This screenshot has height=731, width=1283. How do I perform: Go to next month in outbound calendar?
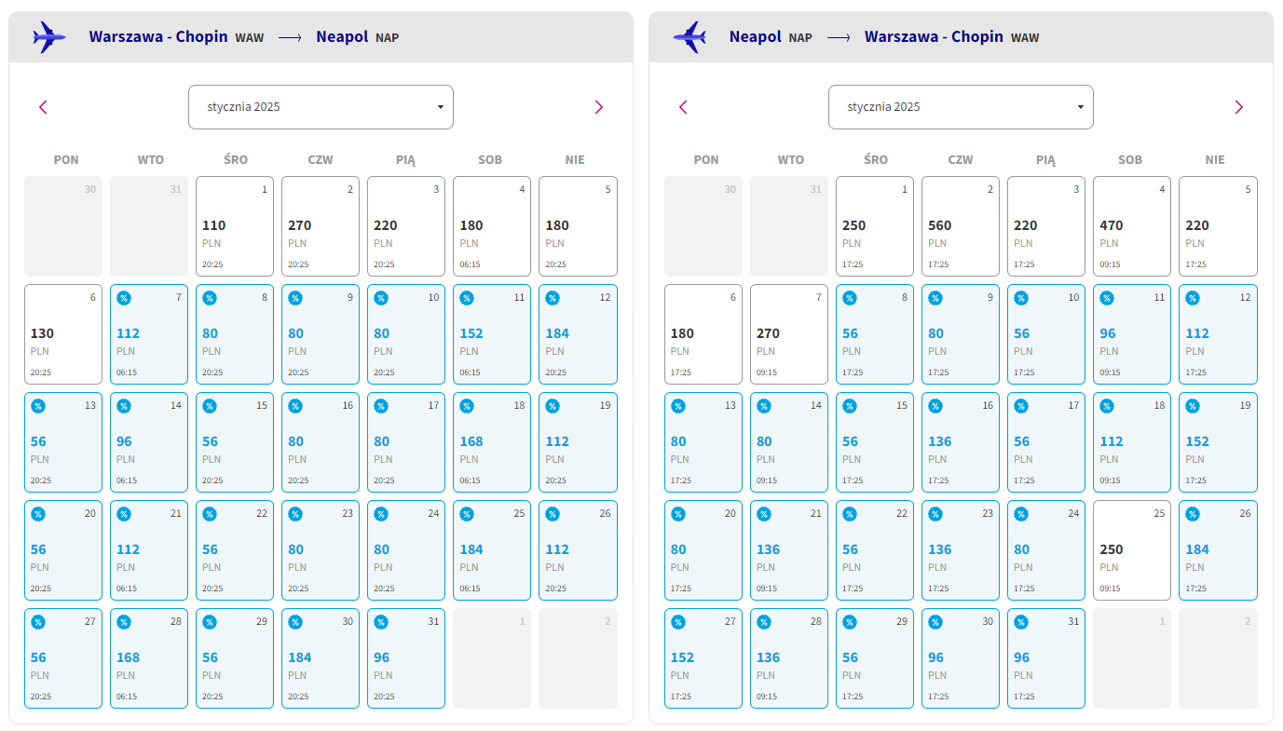[599, 107]
